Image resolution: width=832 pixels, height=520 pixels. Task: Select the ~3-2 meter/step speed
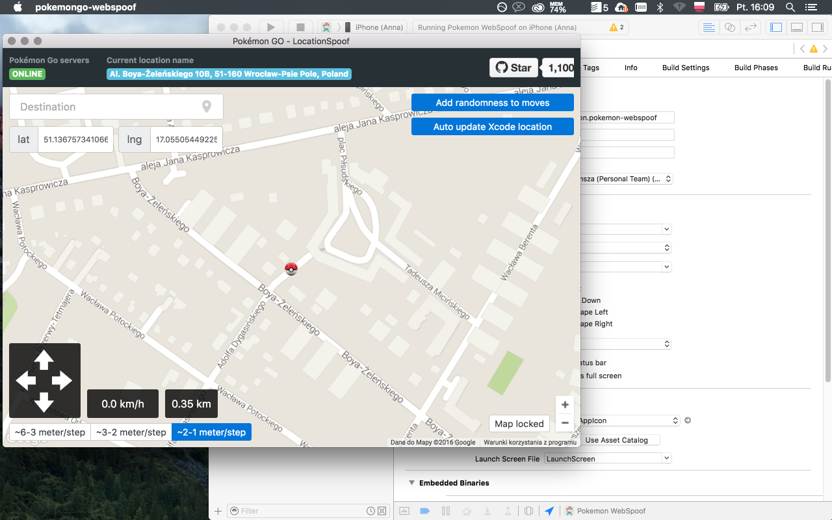tap(131, 432)
